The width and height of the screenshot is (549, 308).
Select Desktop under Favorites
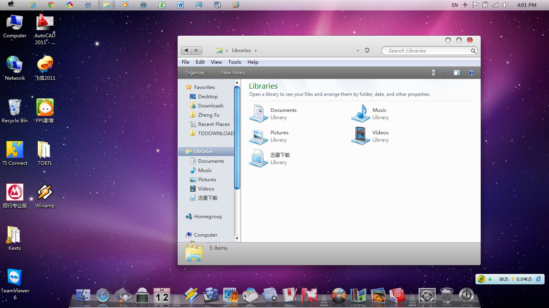(203, 96)
